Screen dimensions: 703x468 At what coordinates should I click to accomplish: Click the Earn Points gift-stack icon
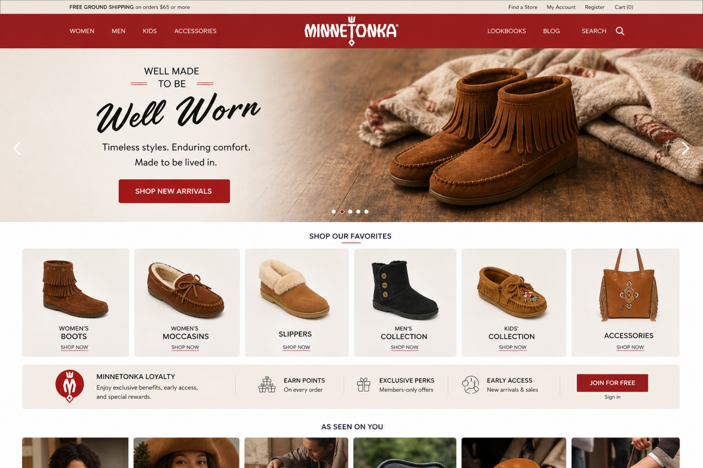point(268,385)
